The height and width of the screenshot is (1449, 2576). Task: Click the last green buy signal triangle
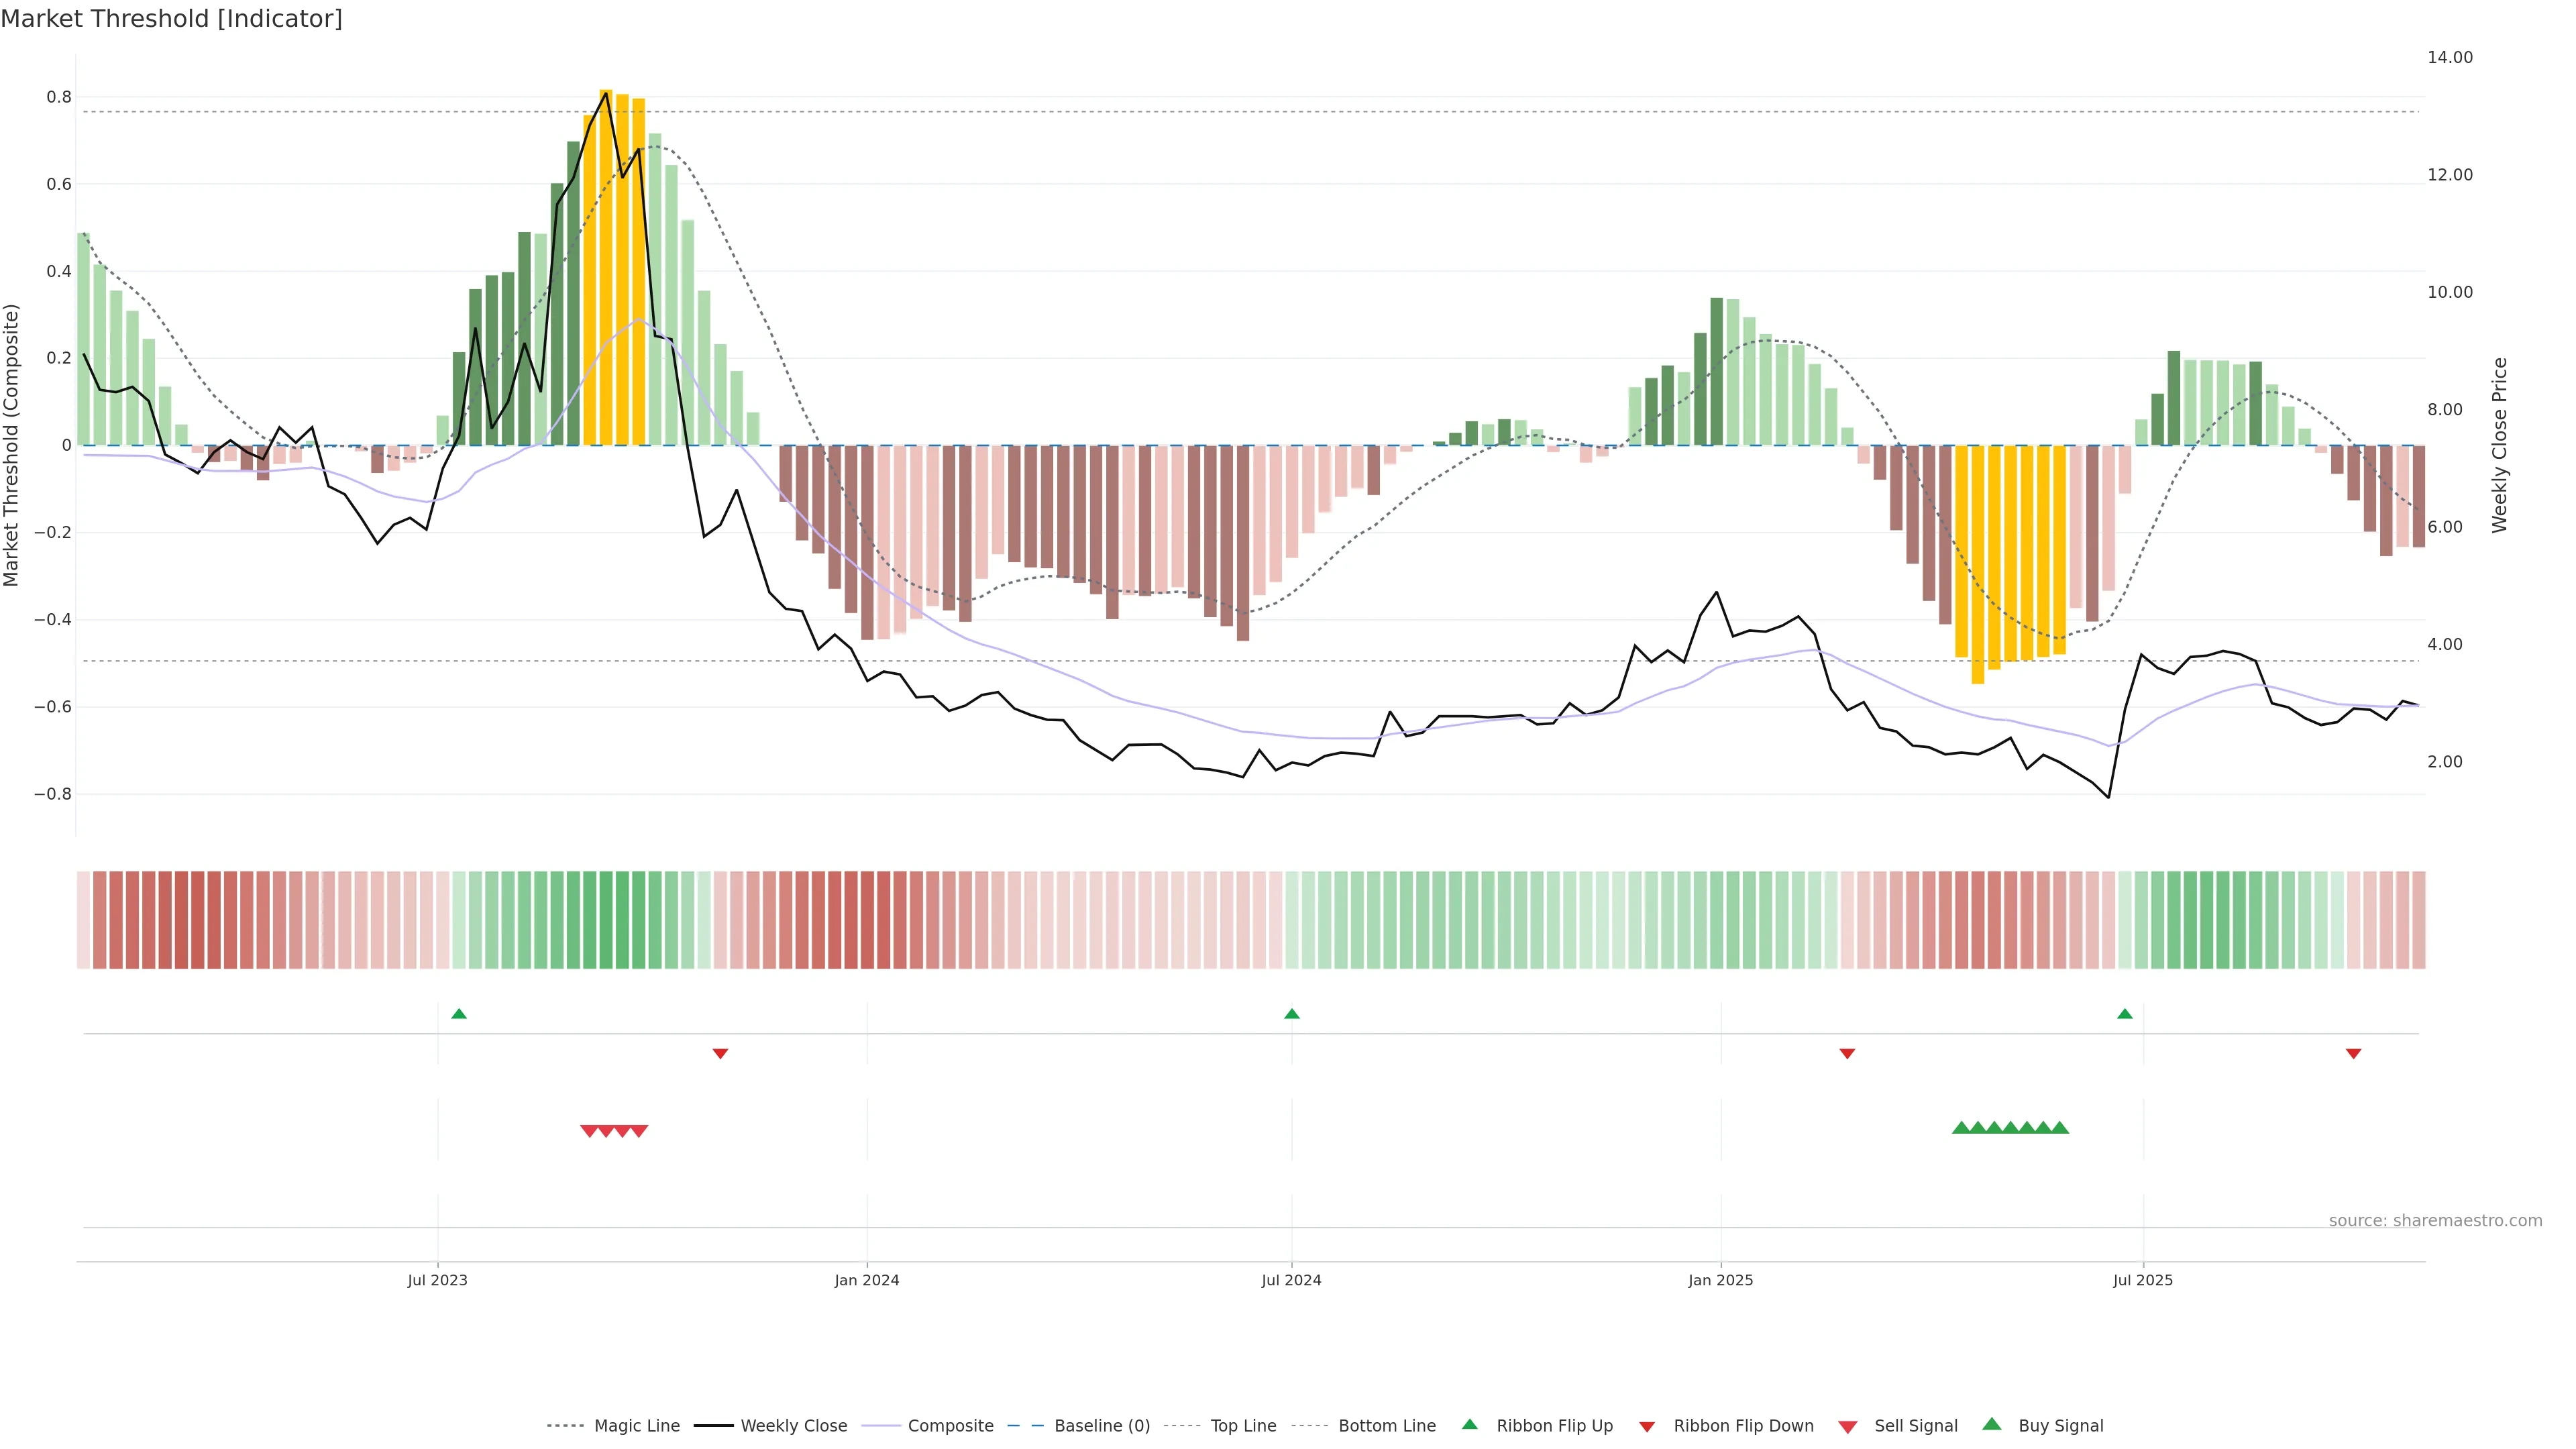tap(2059, 1128)
